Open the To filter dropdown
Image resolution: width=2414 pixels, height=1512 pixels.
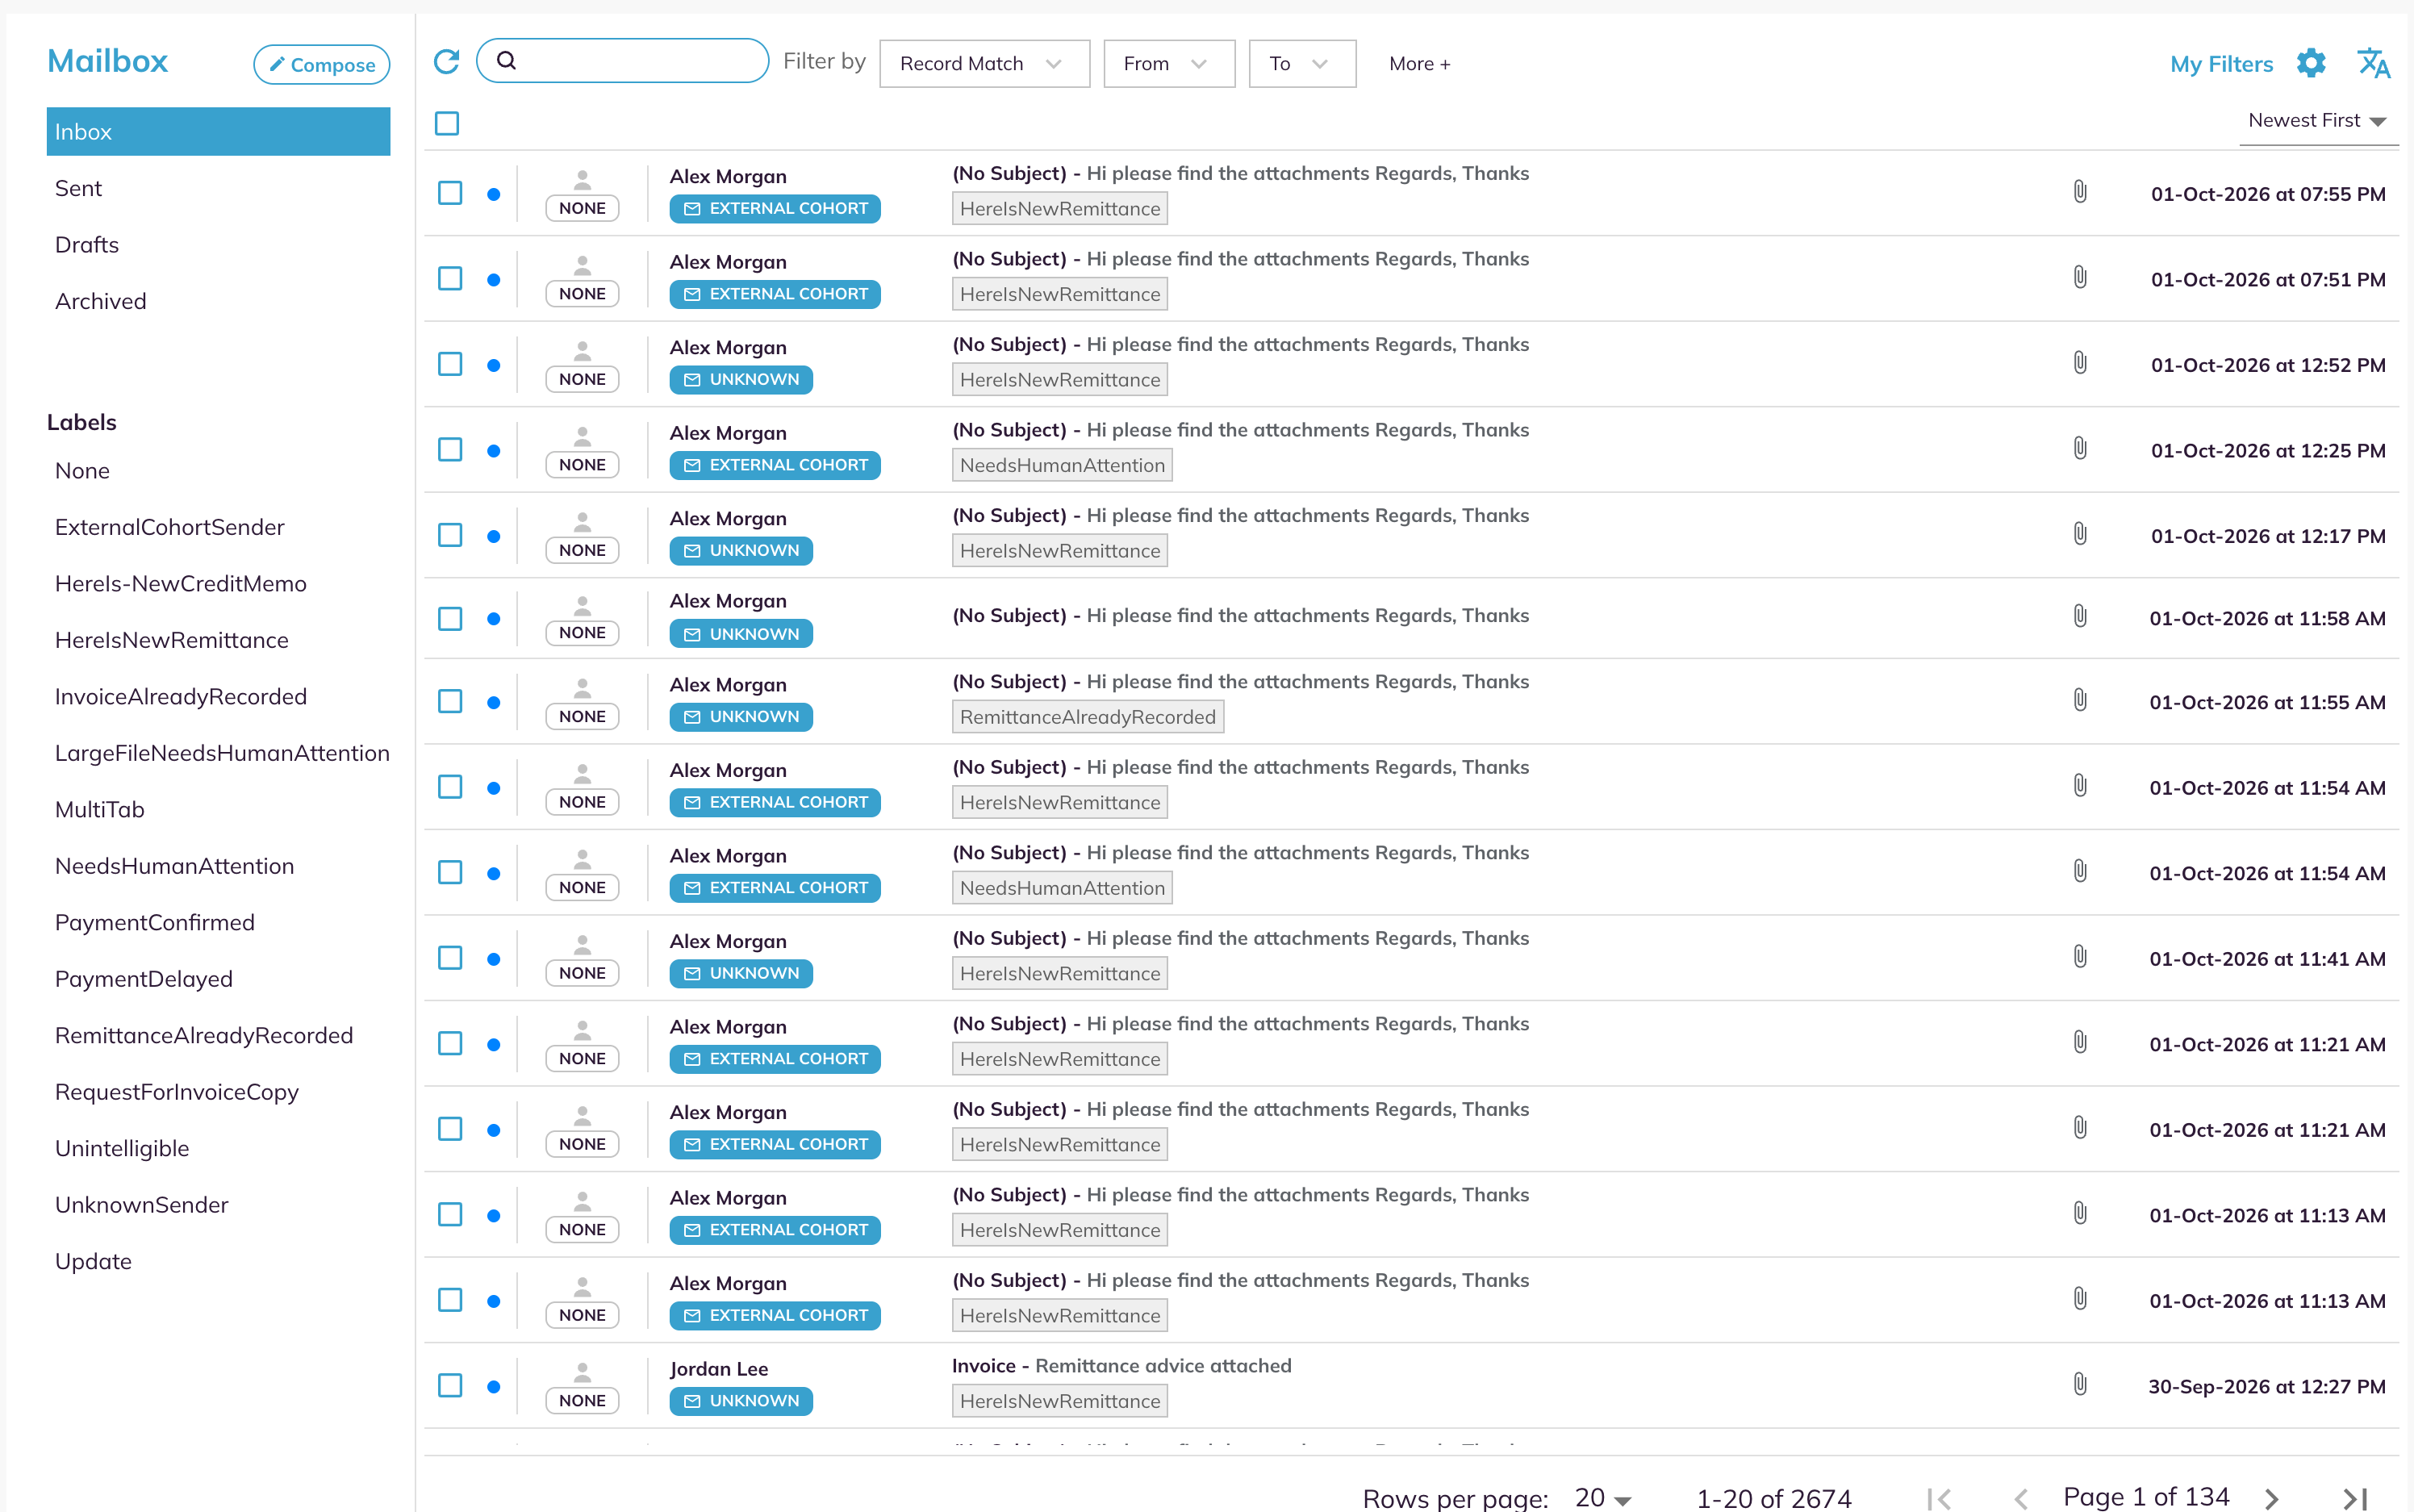tap(1302, 63)
